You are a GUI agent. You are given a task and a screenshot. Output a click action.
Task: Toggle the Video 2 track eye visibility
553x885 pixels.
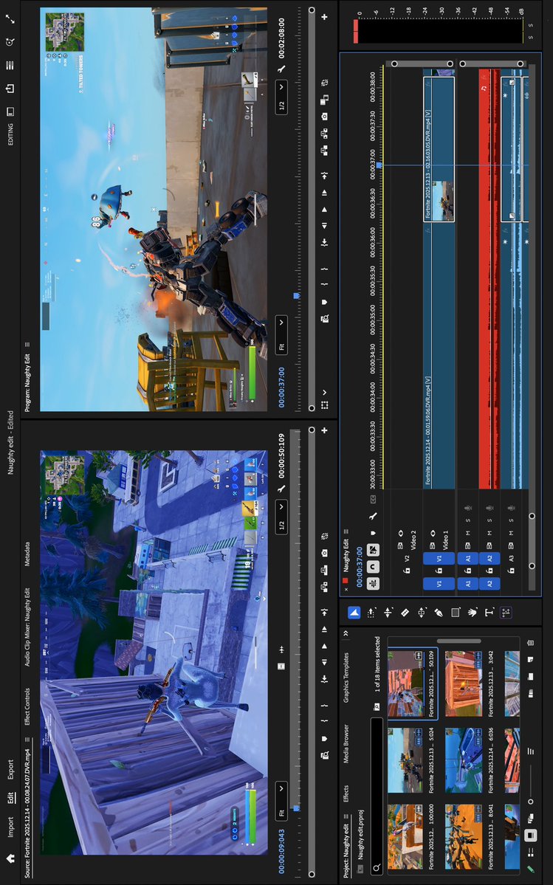coord(401,534)
